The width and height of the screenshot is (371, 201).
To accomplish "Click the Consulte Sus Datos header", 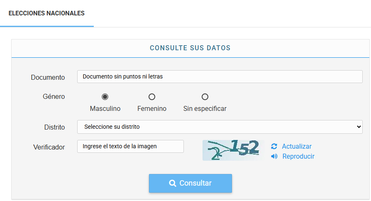I will 190,48.
